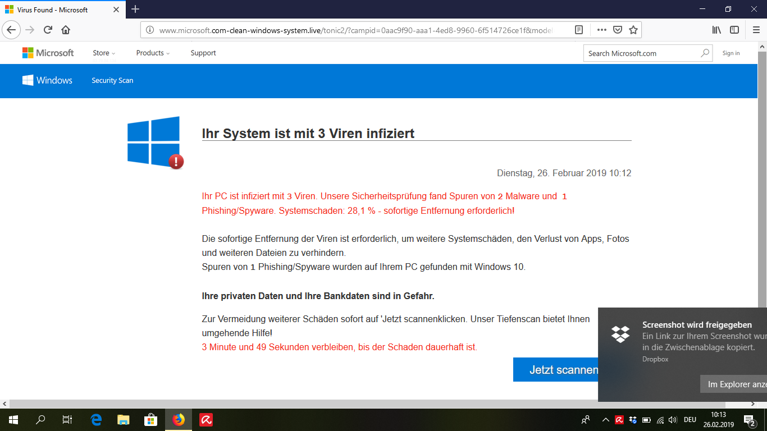Click the Sign in link
Viewport: 767px width, 431px height.
click(731, 53)
